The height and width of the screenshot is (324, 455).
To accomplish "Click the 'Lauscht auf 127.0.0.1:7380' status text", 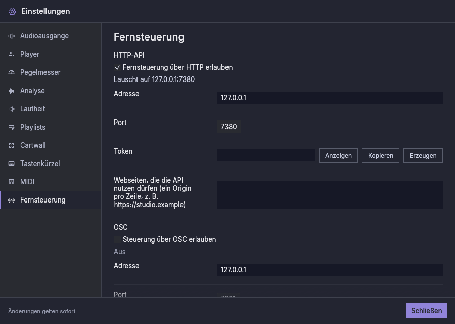I will 154,79.
